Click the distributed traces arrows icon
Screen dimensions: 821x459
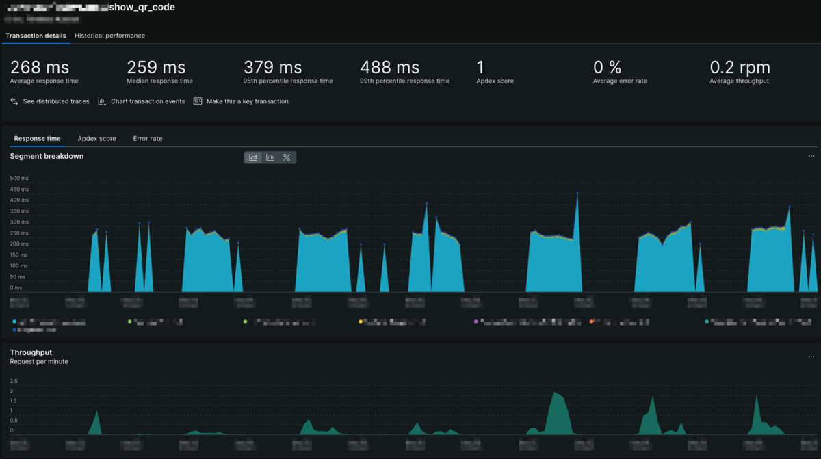(14, 101)
